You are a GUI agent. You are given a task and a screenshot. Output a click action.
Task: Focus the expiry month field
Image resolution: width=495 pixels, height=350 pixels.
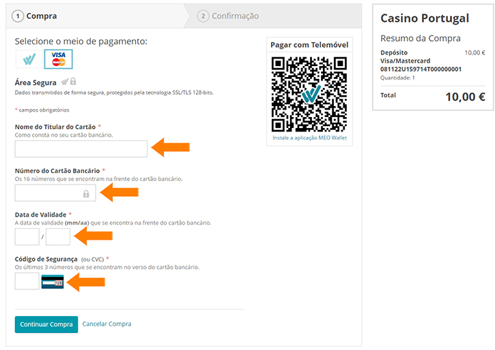(27, 237)
